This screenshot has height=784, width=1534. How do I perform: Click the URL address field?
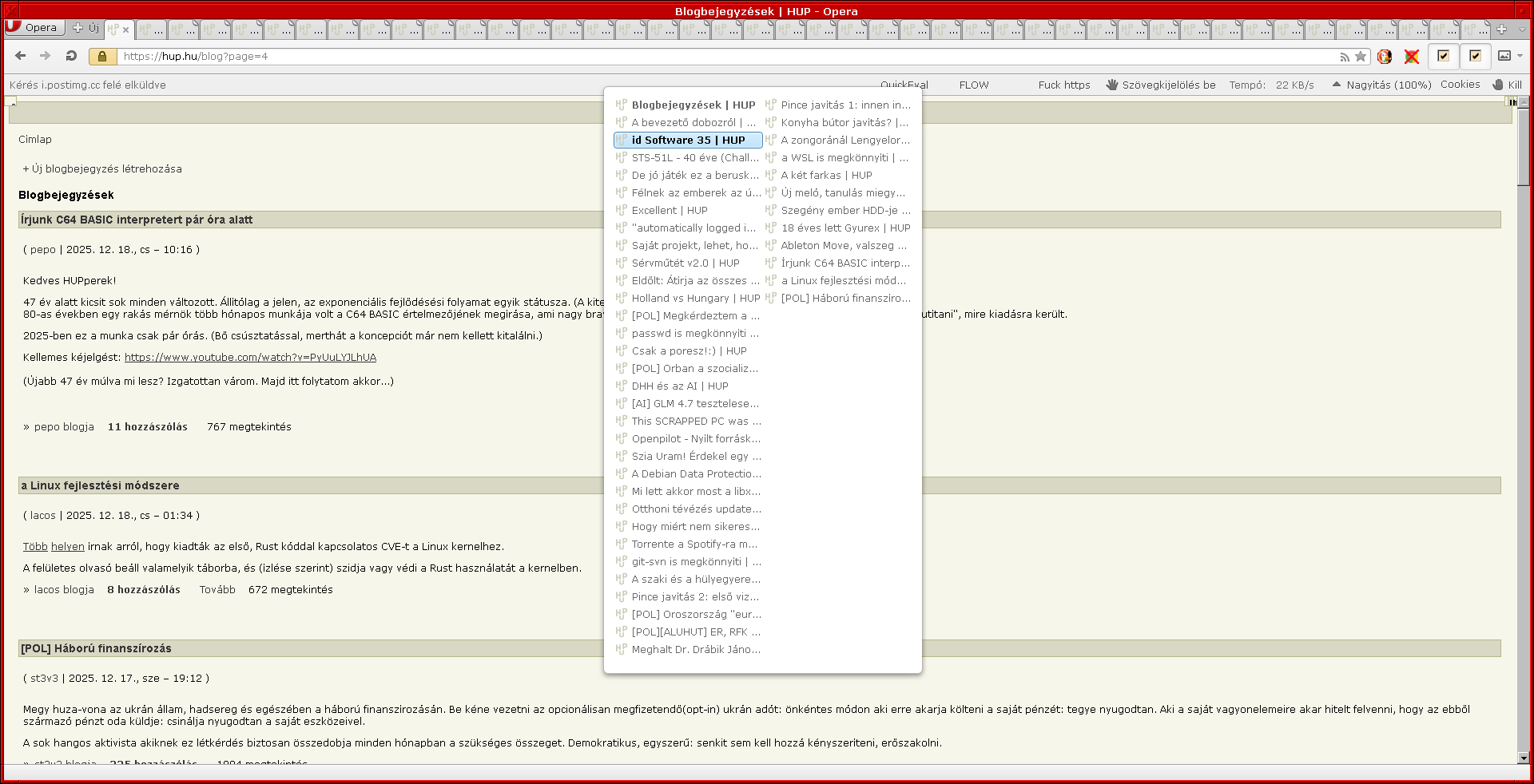coord(719,57)
